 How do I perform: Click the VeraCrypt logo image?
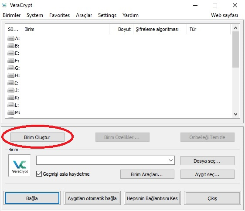(20, 166)
